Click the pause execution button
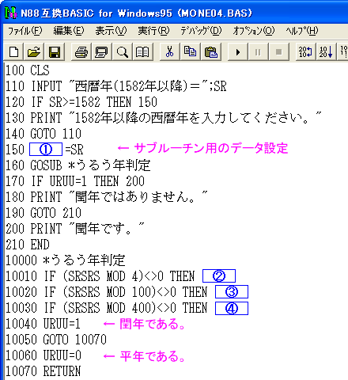 click(258, 52)
